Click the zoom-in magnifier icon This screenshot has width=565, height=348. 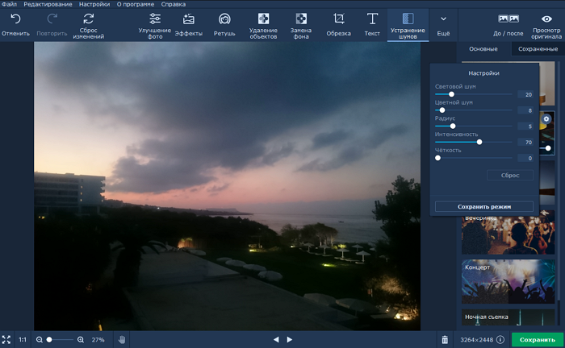click(x=81, y=340)
